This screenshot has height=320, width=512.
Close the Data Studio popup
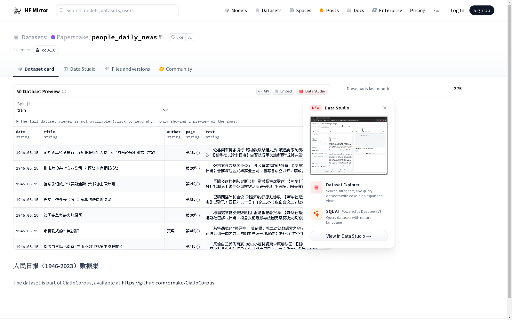click(x=385, y=108)
